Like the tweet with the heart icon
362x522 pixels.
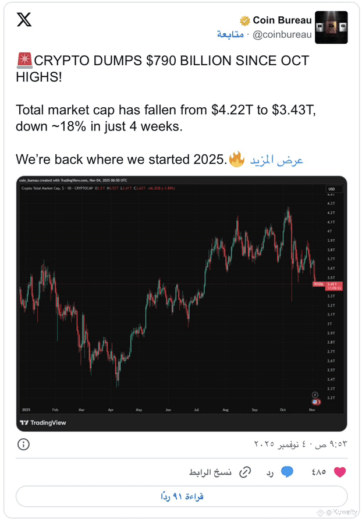coord(340,471)
